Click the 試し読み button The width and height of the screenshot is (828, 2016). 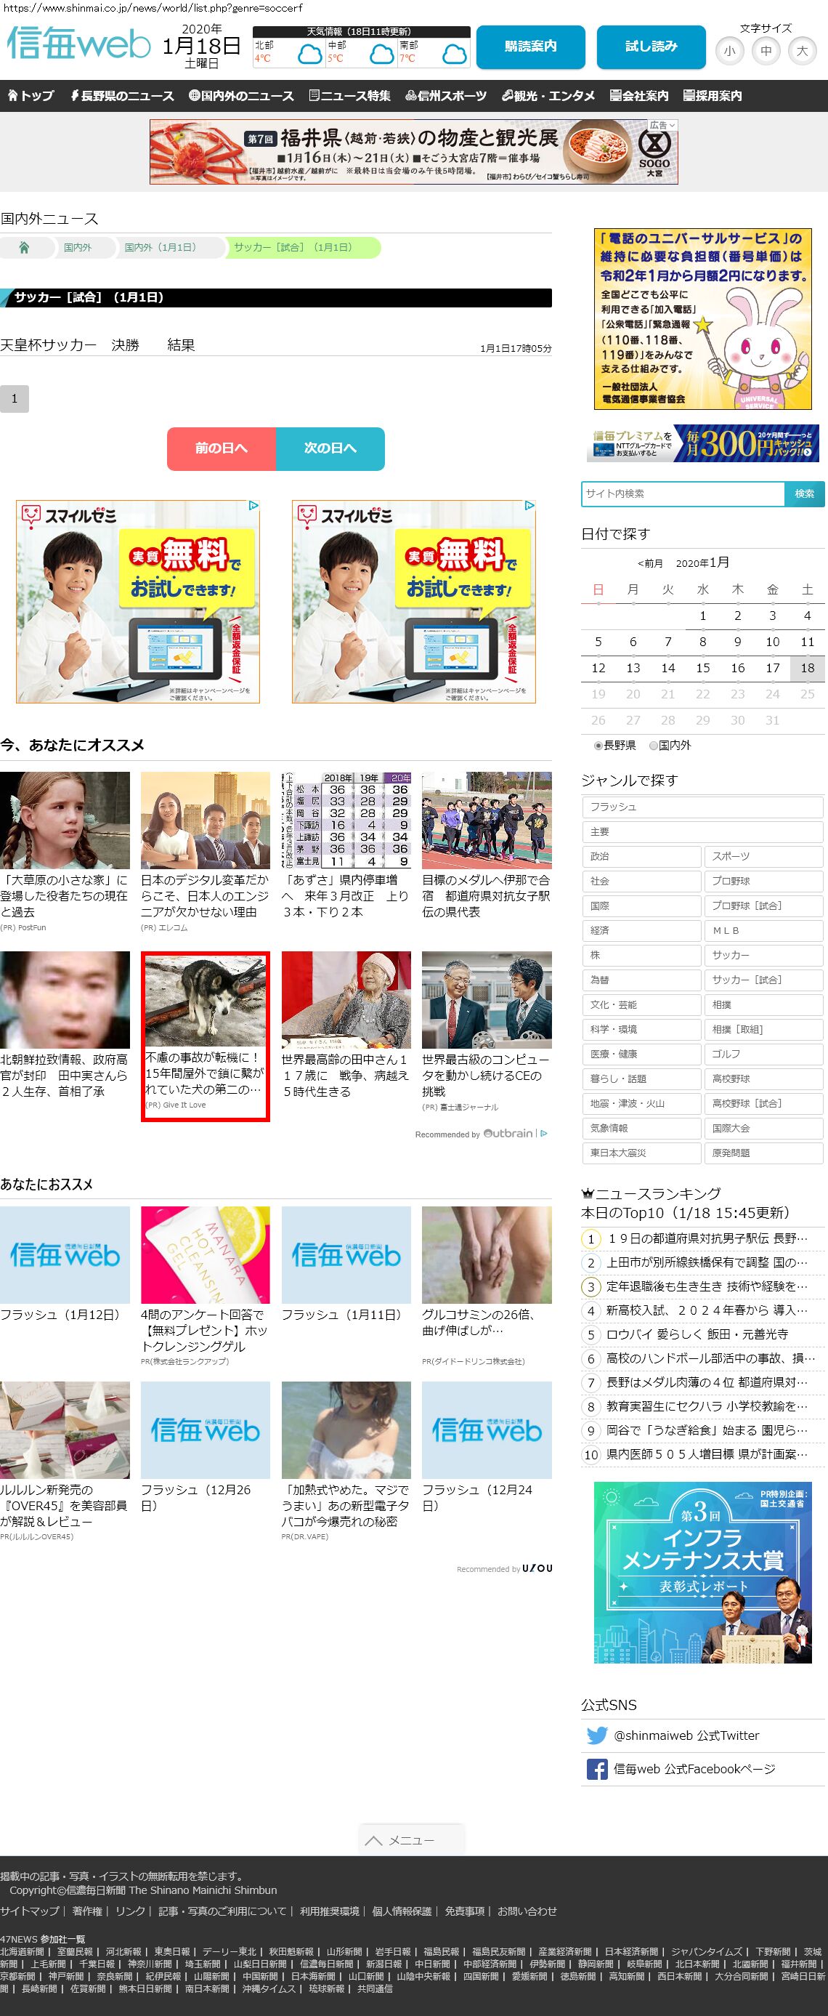tap(651, 47)
